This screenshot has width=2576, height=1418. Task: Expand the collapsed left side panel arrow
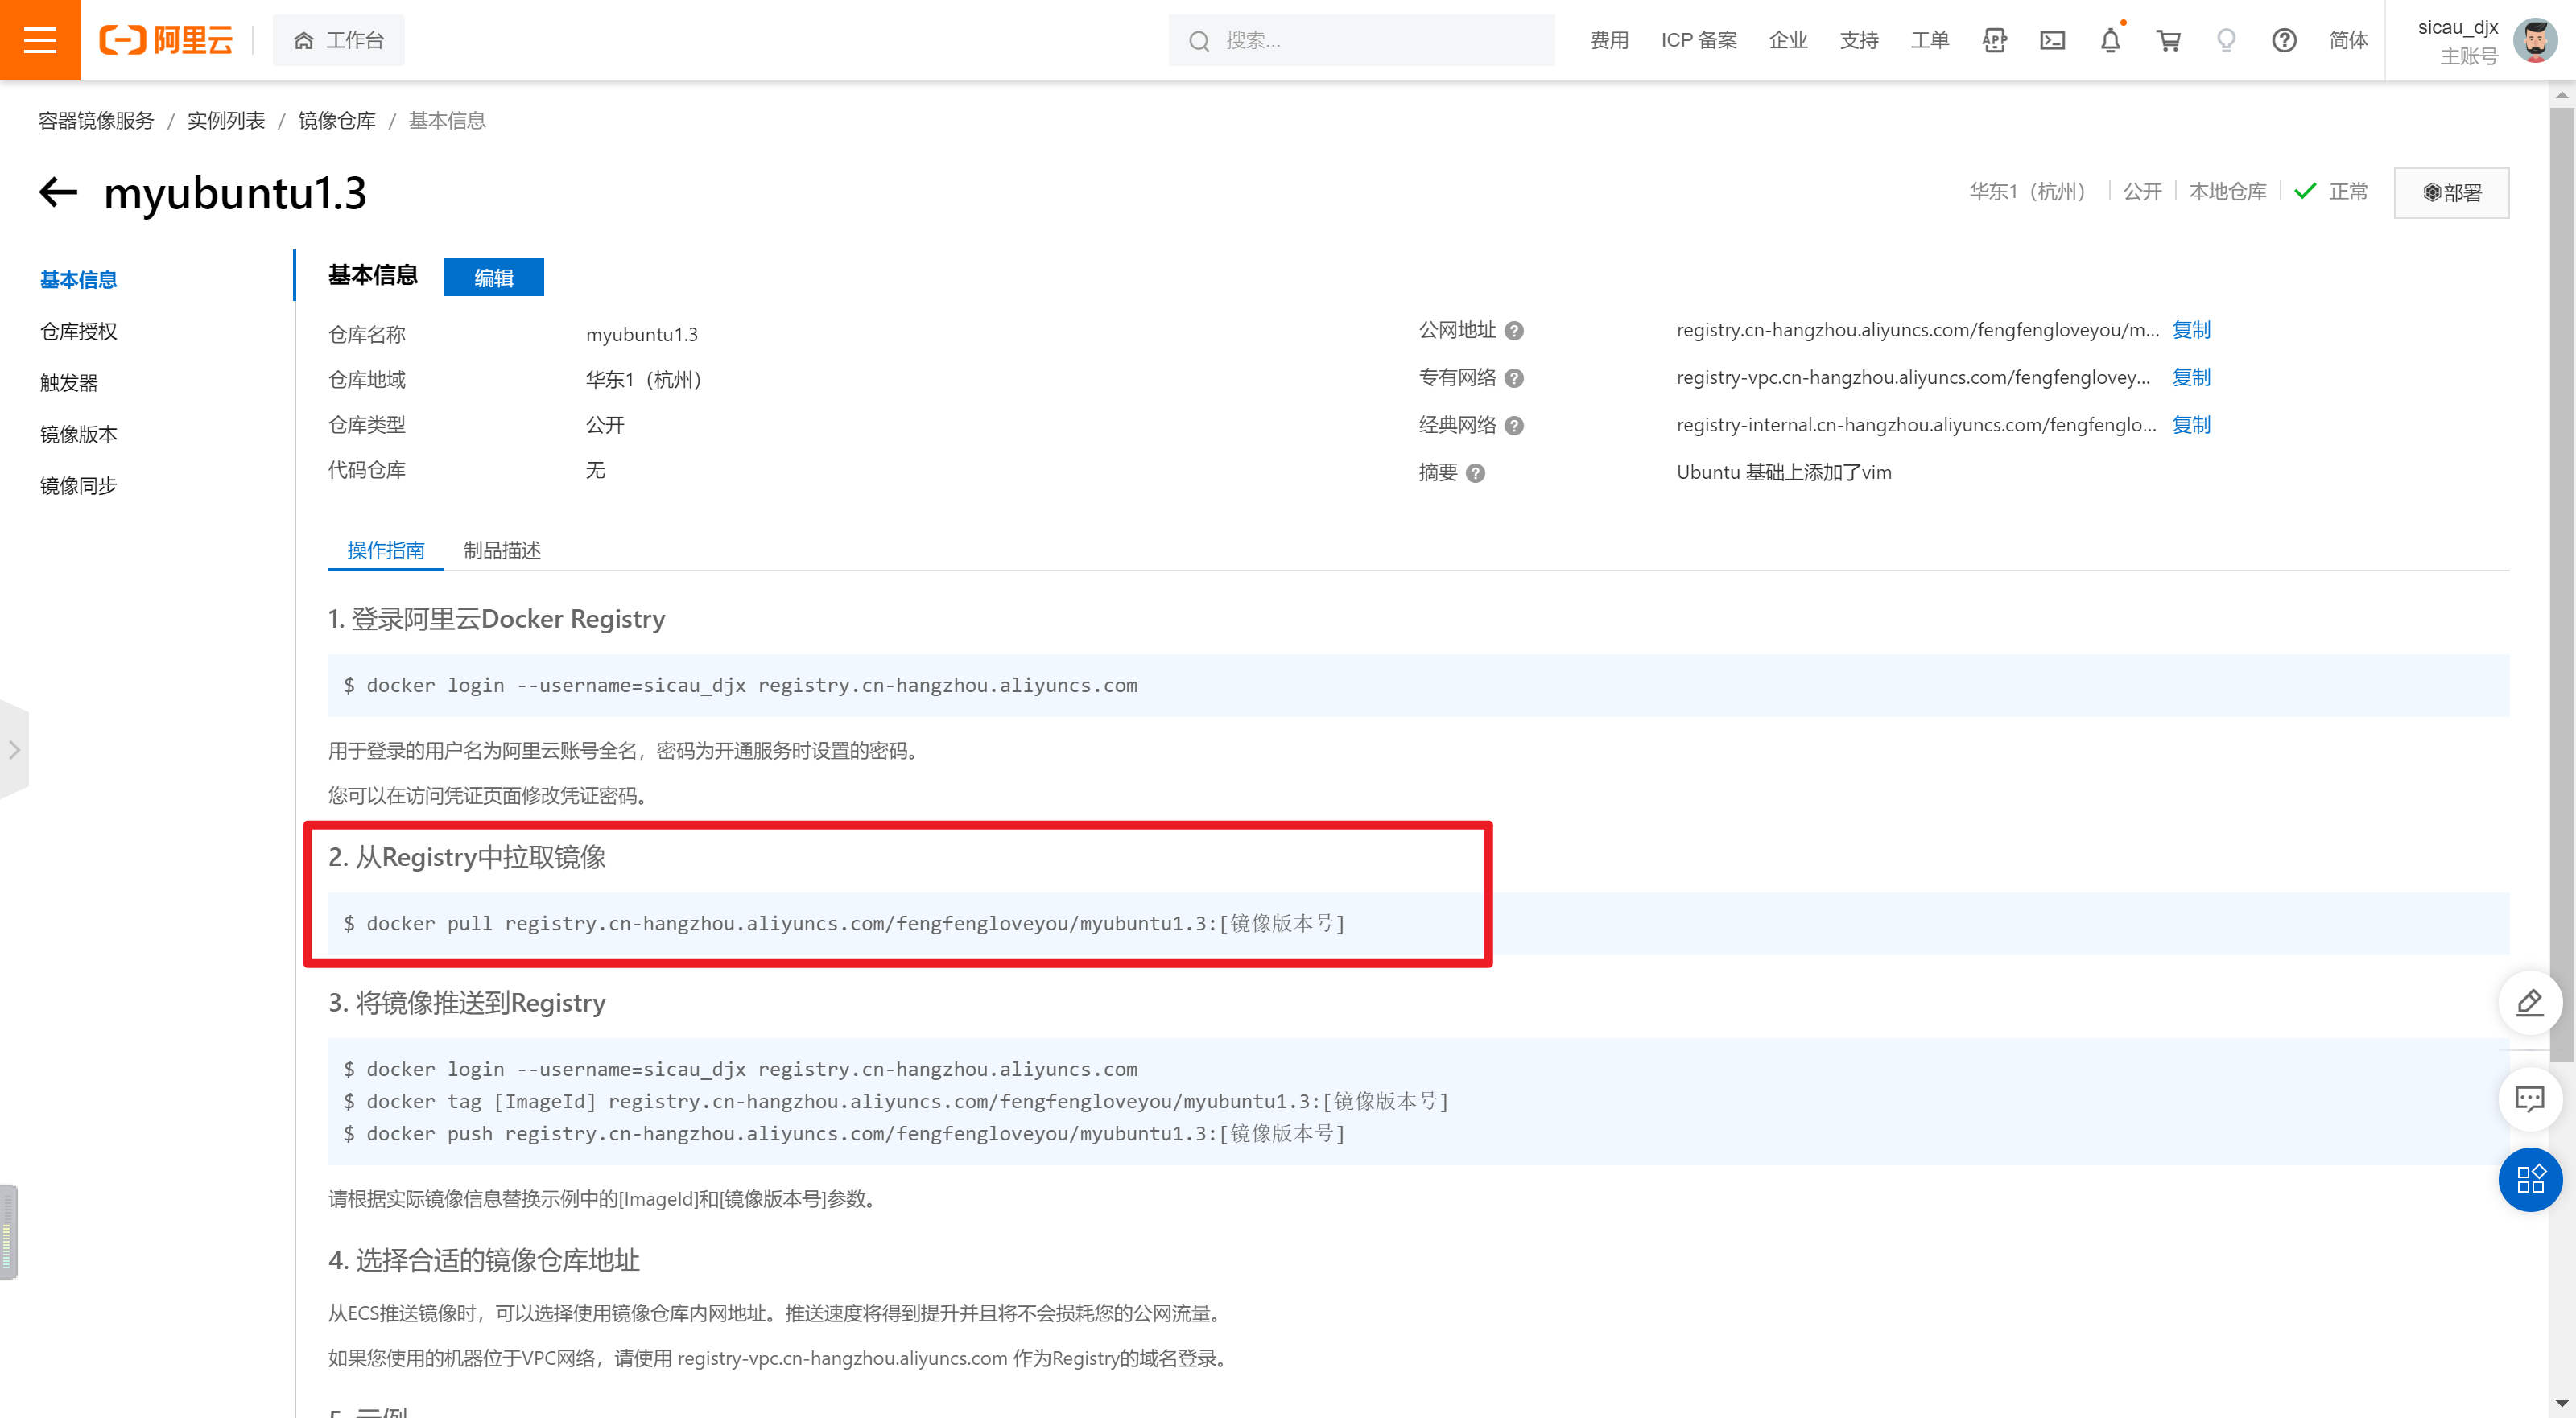click(x=14, y=749)
